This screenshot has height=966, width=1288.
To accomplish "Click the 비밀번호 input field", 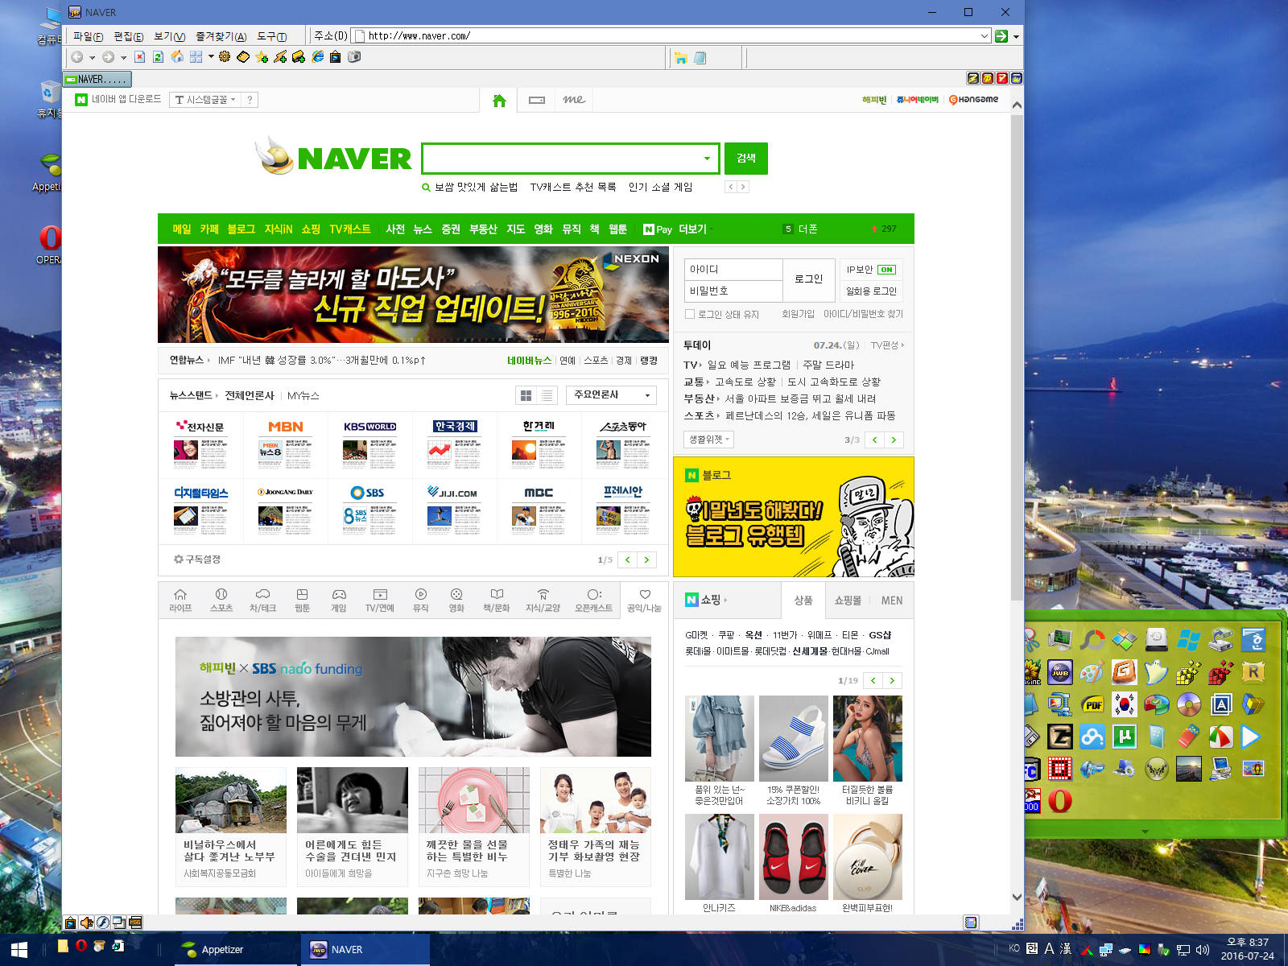I will (733, 291).
